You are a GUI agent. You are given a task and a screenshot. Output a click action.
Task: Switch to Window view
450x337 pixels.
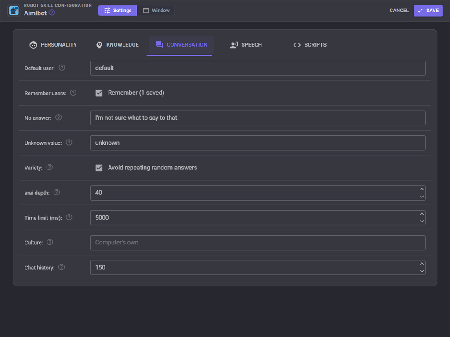(156, 11)
